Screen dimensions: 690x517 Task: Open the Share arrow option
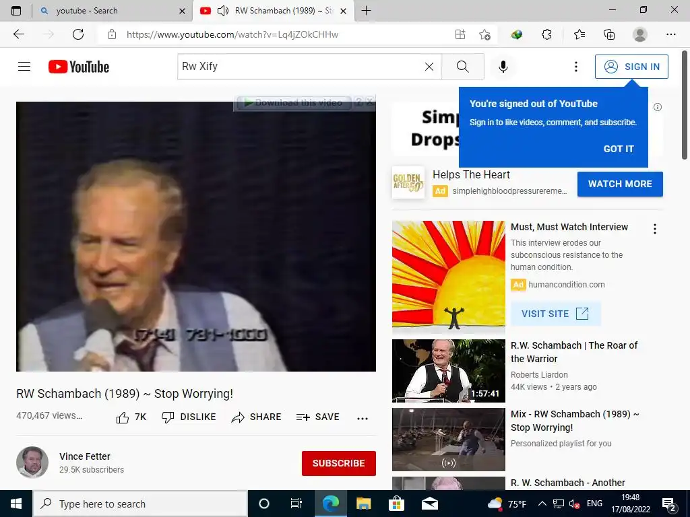[x=256, y=417]
